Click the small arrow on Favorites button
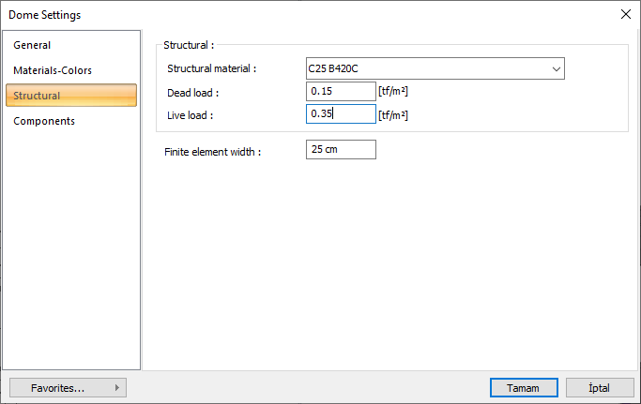This screenshot has width=641, height=404. (x=116, y=387)
